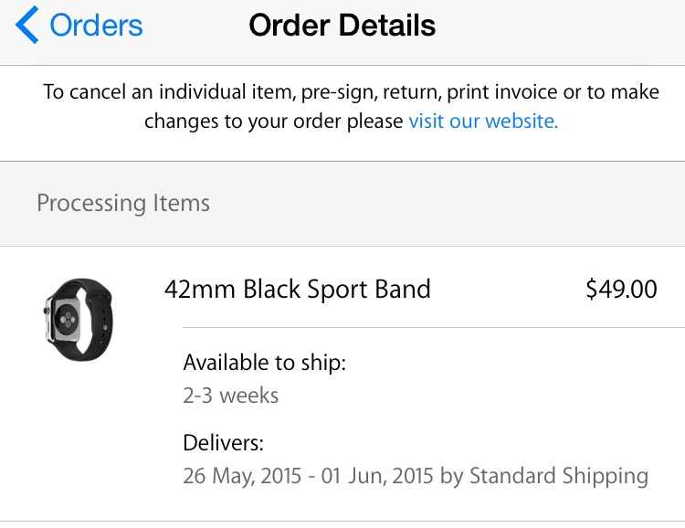Tap the Processing Items section header
The image size is (685, 528).
pyautogui.click(x=123, y=203)
